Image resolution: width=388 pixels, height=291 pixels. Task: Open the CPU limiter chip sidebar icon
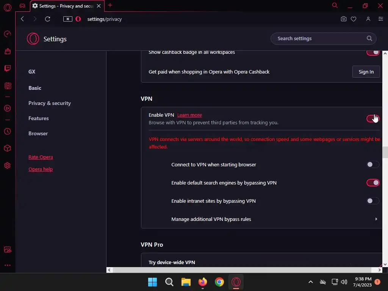click(8, 86)
